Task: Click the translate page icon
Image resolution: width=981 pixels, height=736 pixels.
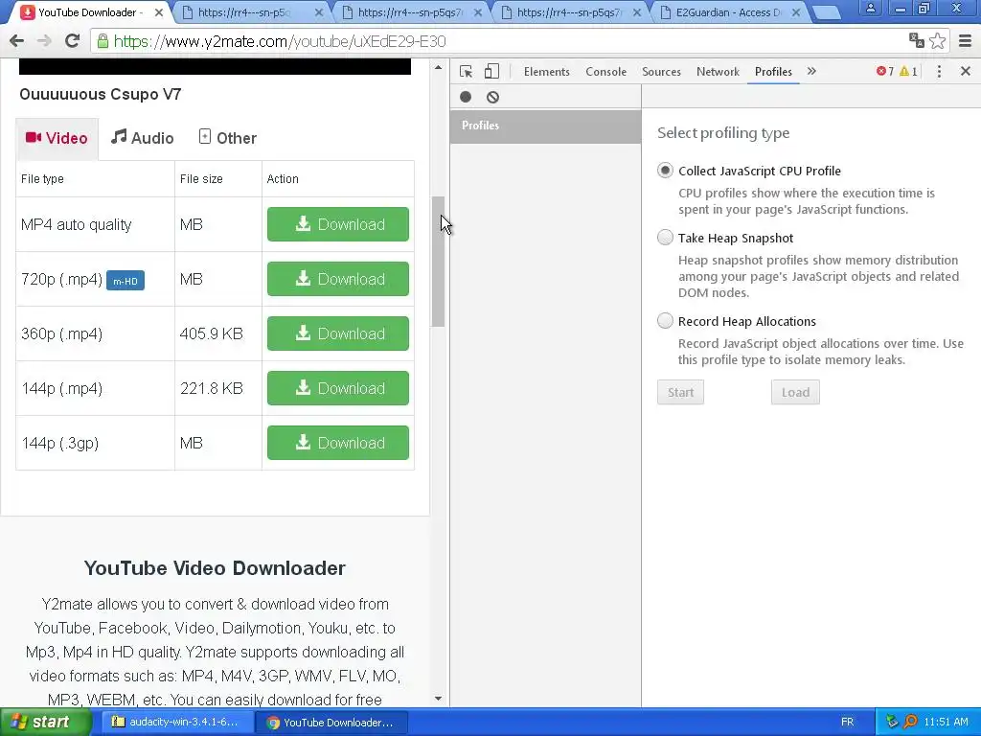Action: 917,40
